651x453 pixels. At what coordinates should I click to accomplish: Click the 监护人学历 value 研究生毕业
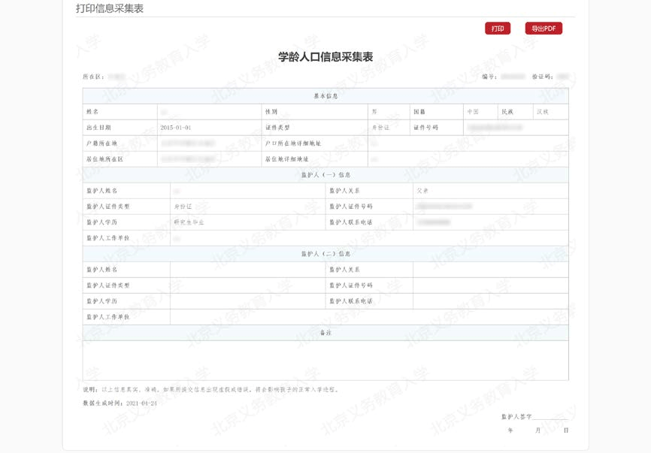(189, 222)
